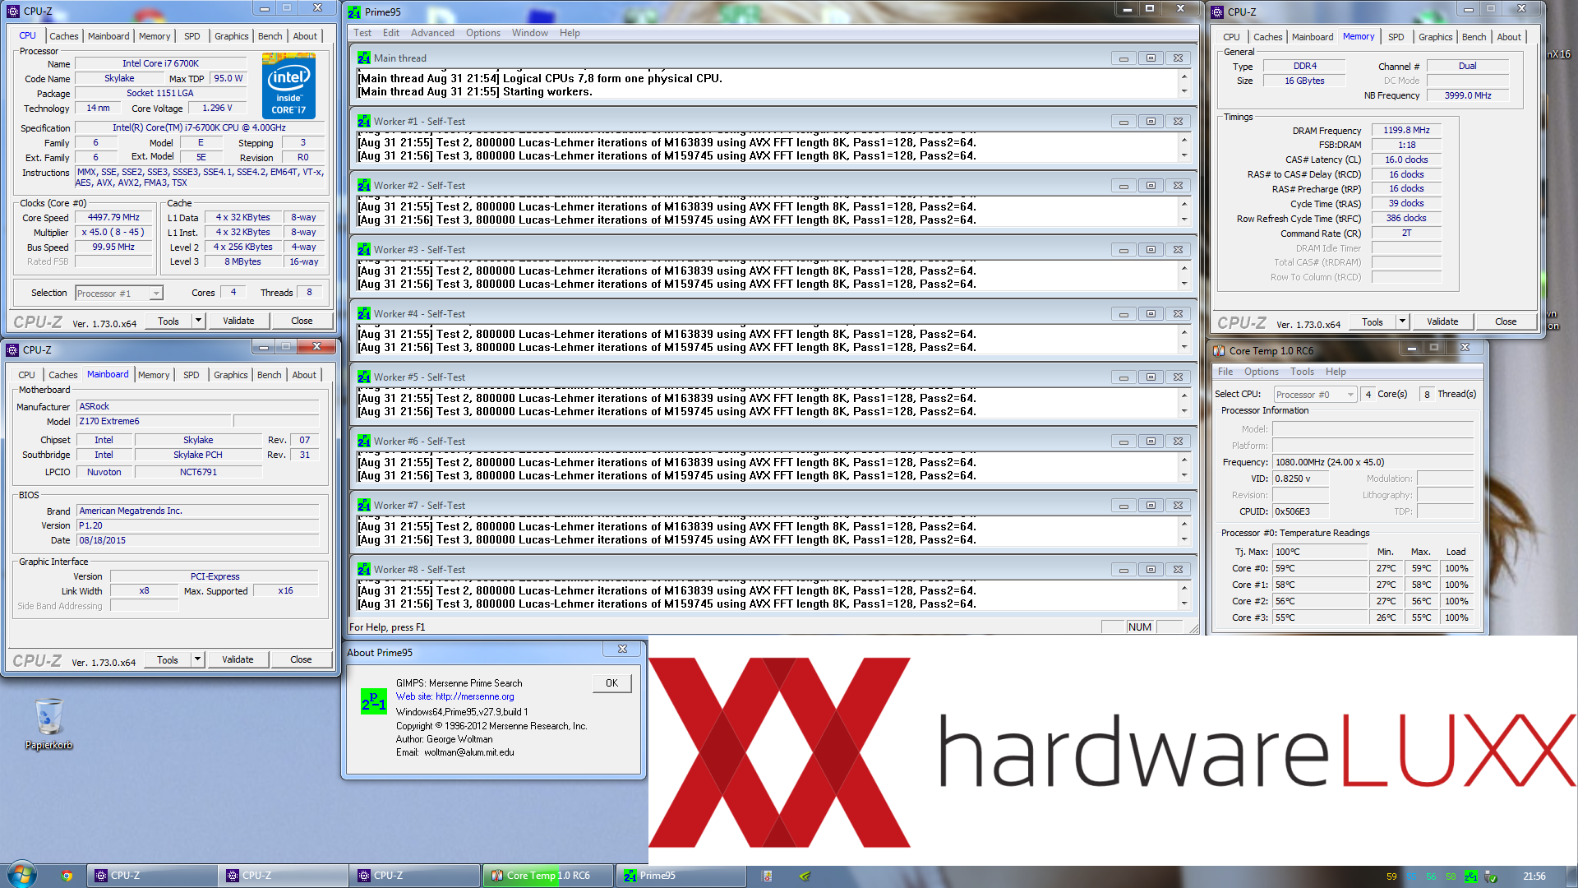Click Main thread scroll up arrow
The image size is (1578, 888).
1184,77
